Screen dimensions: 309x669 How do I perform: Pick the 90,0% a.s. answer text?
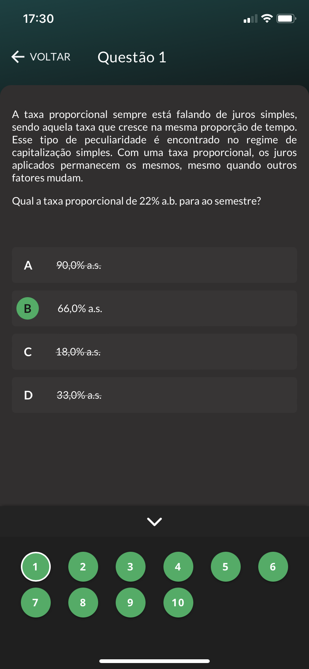pos(79,265)
